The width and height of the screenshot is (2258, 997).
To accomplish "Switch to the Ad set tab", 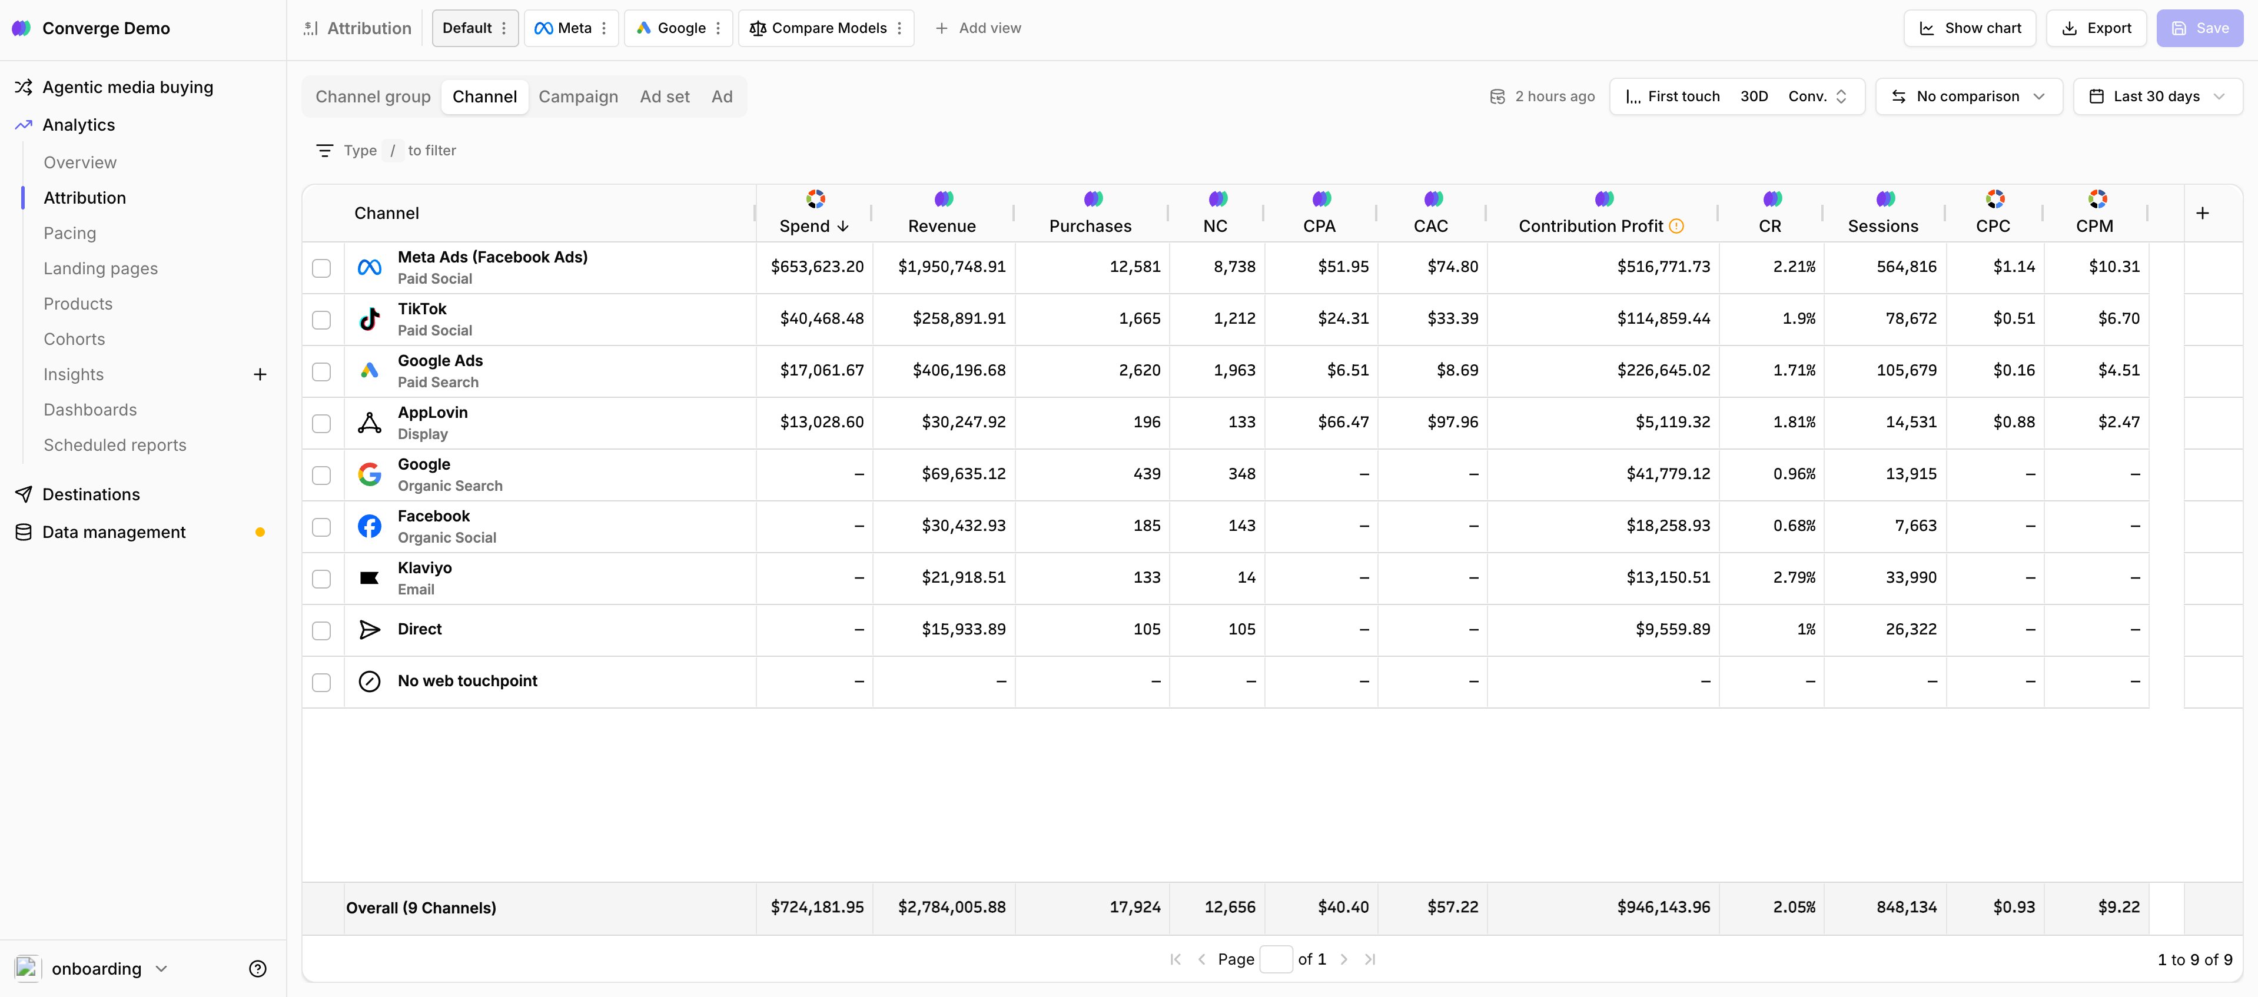I will (665, 97).
